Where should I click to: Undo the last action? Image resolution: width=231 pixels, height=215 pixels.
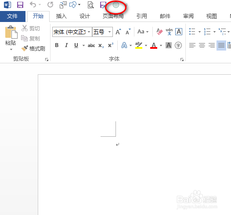click(32, 4)
